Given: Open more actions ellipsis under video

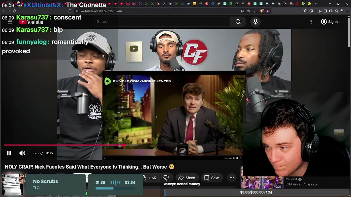Looking at the screenshot, I should (x=232, y=178).
